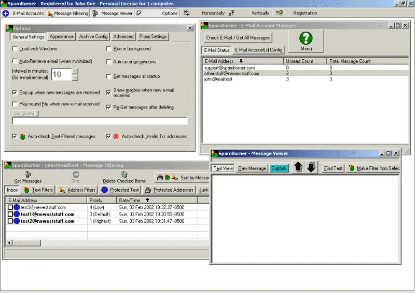415x293 pixels.
Task: Decrease the interval minutes spinner
Action: pos(75,77)
